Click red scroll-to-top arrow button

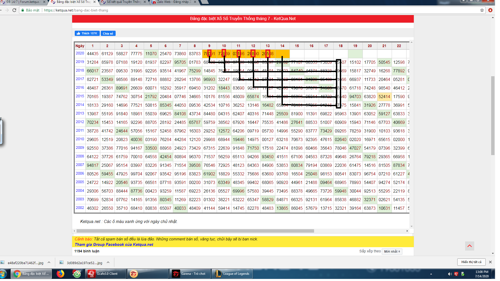click(470, 246)
